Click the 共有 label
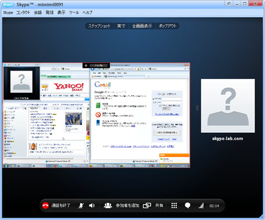Screen dimensions: 265x220 point(159,206)
